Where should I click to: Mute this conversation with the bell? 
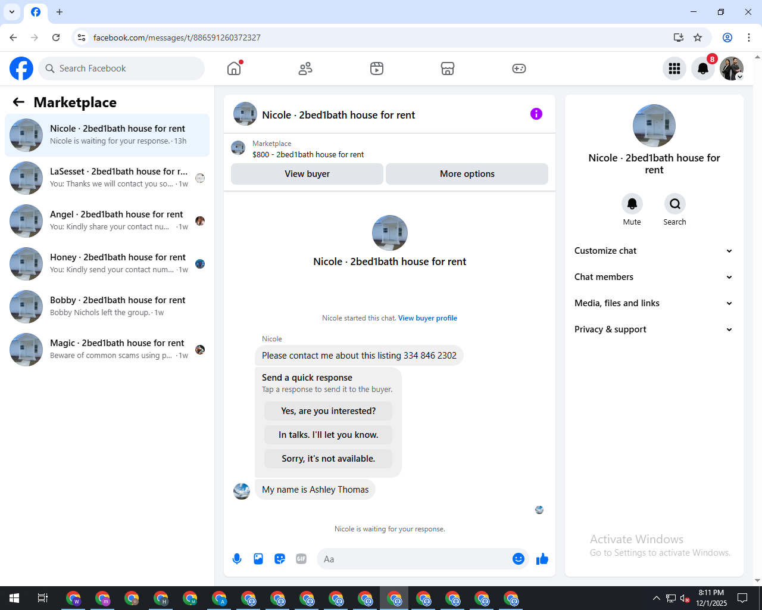[x=632, y=204]
